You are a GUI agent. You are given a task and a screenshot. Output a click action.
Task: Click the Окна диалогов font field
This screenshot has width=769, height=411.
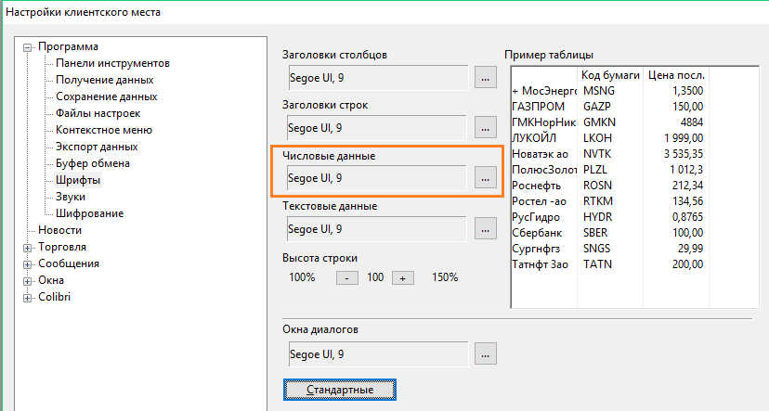tap(378, 354)
